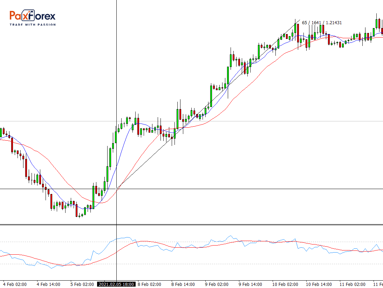Click the 8 Feb 14:00 time axis label
The height and width of the screenshot is (288, 383).
pos(183,284)
